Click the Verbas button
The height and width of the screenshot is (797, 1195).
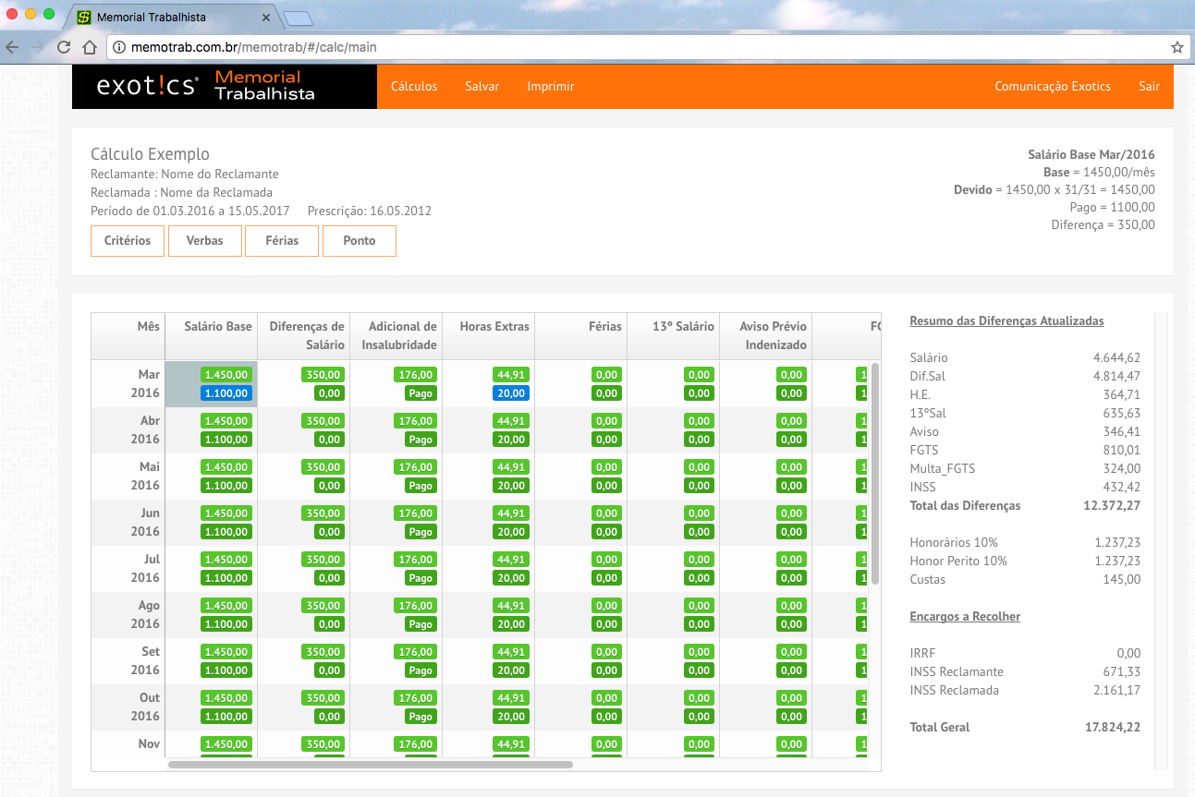point(204,241)
